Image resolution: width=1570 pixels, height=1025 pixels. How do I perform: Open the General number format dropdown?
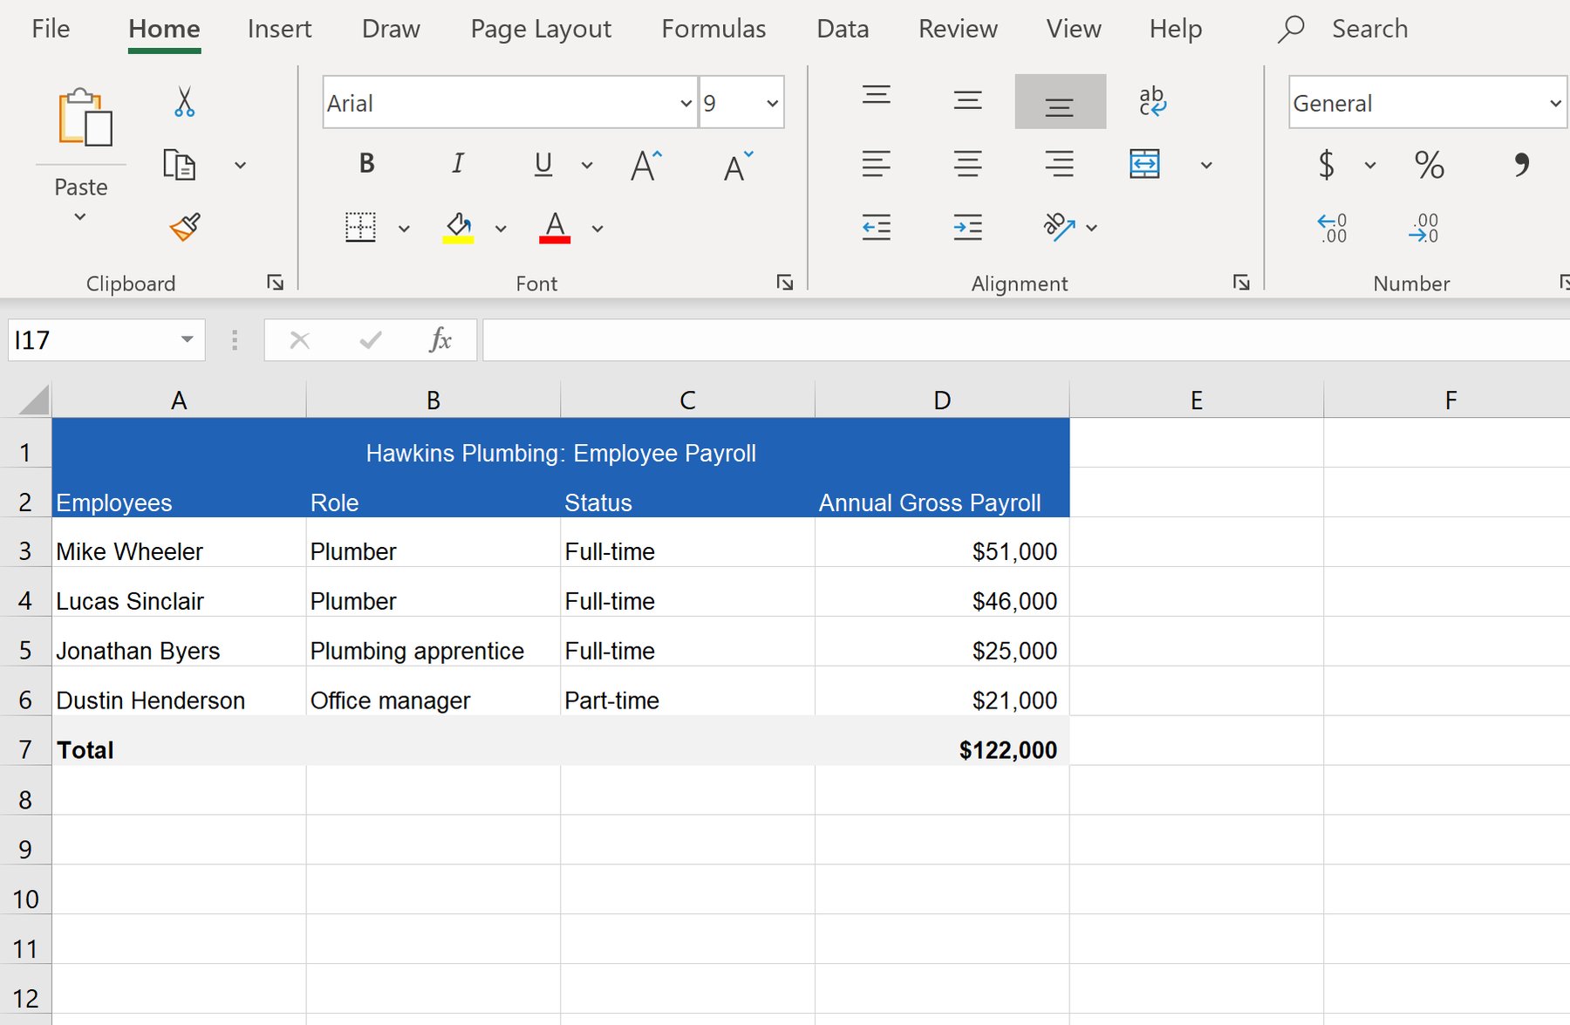pos(1556,102)
